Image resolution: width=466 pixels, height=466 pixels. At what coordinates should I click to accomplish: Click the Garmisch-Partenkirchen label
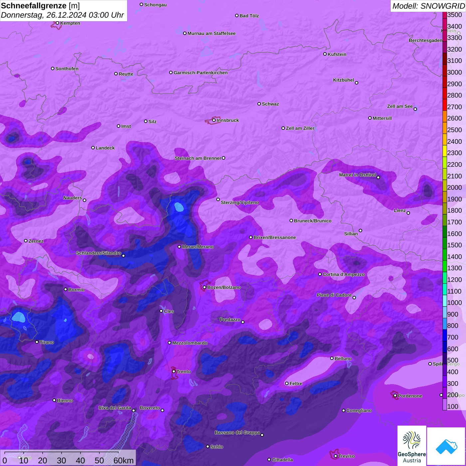point(201,73)
